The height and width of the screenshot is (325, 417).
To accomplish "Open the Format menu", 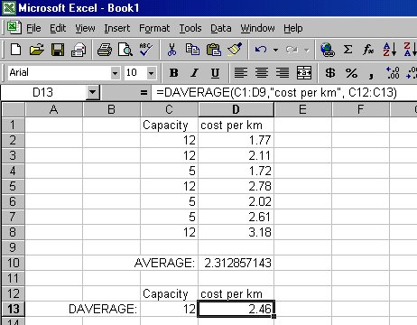I will tap(154, 28).
